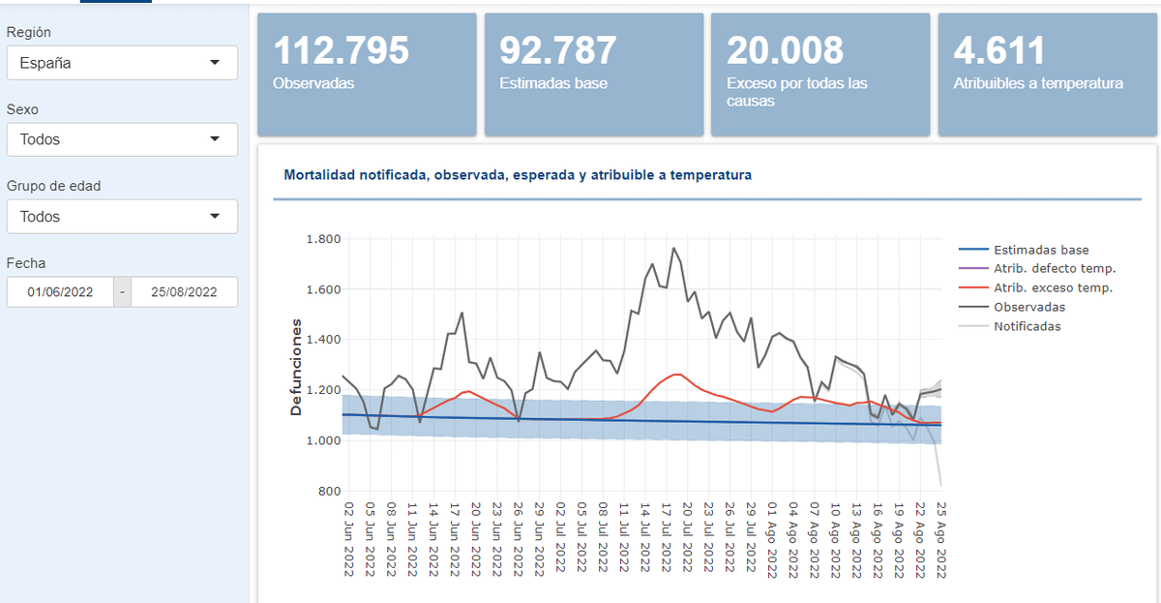Viewport: 1161px width, 603px height.
Task: Click red swatch for Atrib. exceso temp.
Action: (x=974, y=287)
